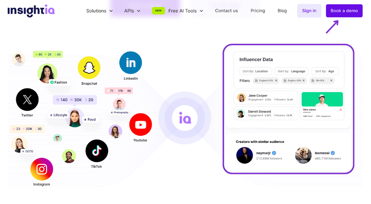Click the Fashion influencer avatar
The image size is (371, 204).
pos(47,73)
